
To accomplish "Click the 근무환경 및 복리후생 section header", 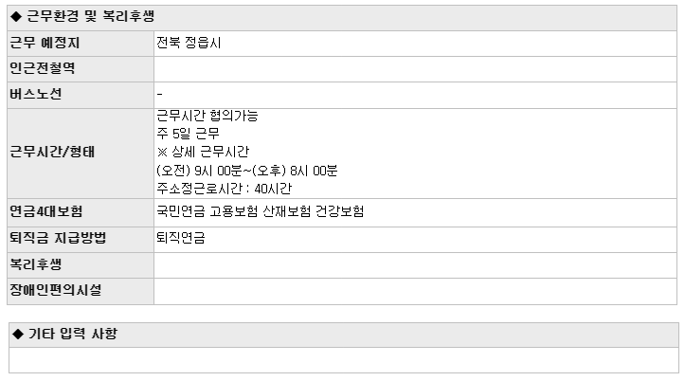I will tap(342, 17).
